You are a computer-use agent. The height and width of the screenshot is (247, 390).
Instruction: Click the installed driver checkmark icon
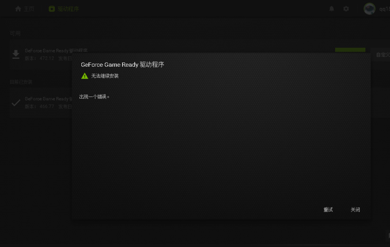(16, 103)
